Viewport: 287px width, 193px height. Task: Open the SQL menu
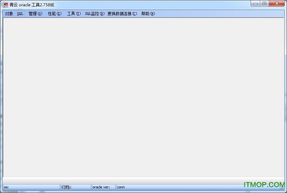click(x=20, y=14)
